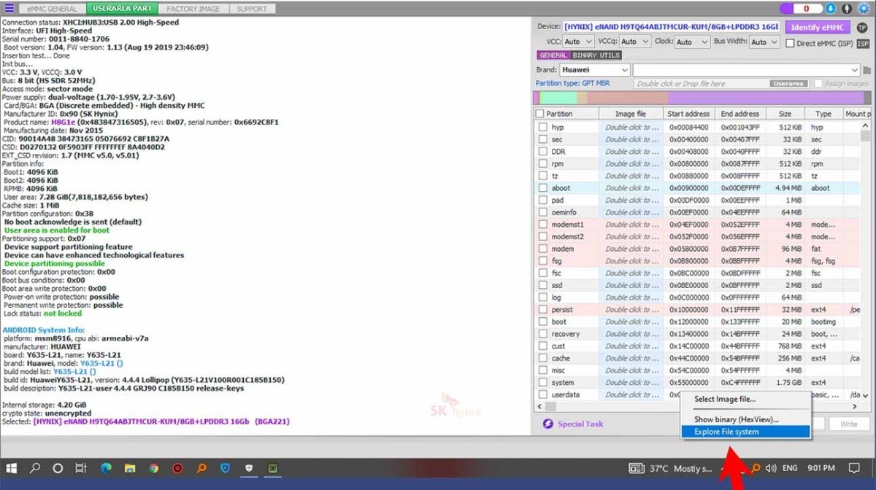Open File Explorer from taskbar
Screen dimensions: 876x490
point(129,468)
